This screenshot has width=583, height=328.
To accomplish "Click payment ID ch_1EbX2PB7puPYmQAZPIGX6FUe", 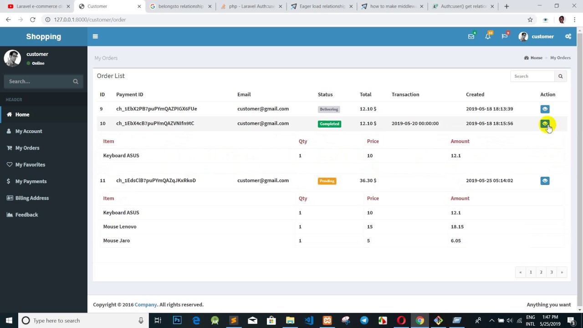I will point(157,109).
